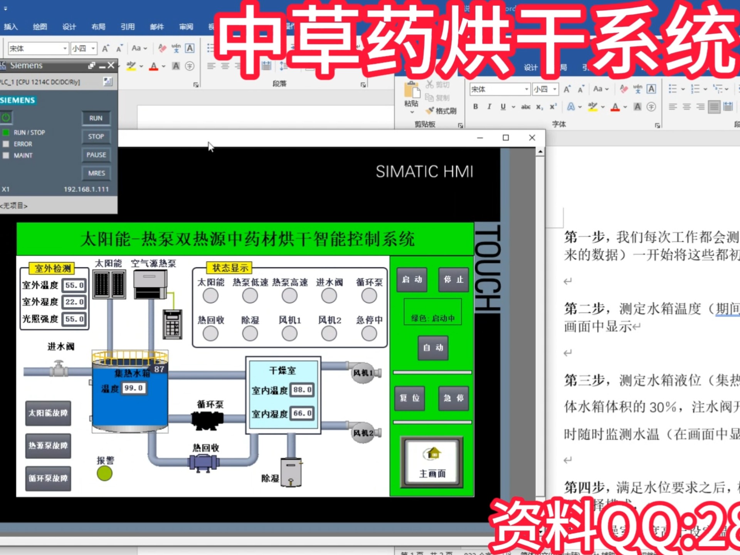Toggle Bold in front Word window
This screenshot has height=555, width=740.
click(x=476, y=107)
